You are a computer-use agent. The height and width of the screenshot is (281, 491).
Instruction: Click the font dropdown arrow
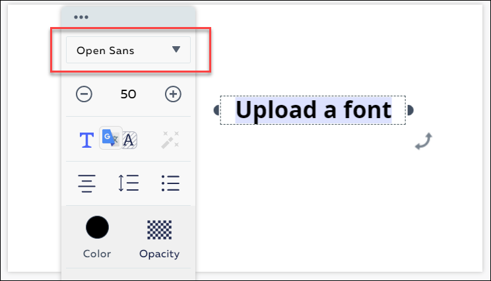[176, 50]
